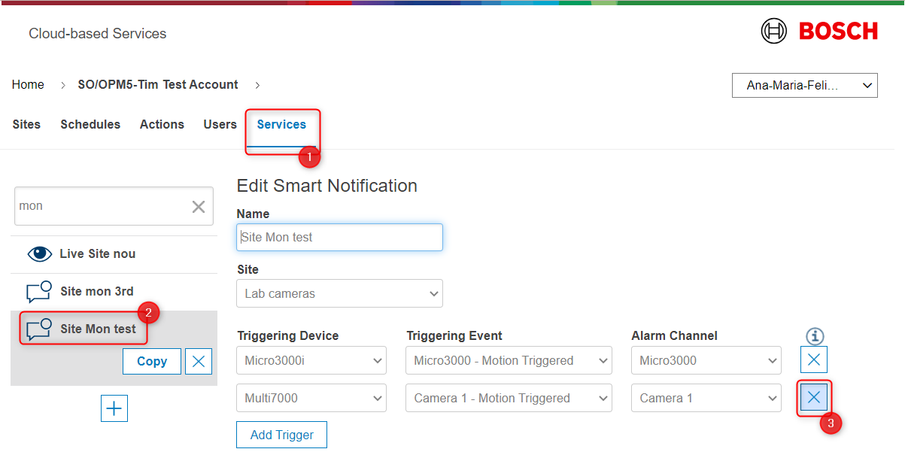This screenshot has width=905, height=455.
Task: Delete Site Mon test notification
Action: pyautogui.click(x=199, y=362)
